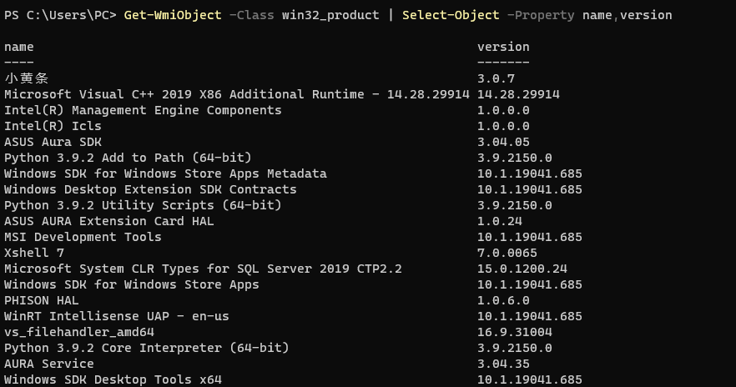Click the MSI Development Tools entry
This screenshot has height=387, width=736.
[83, 237]
